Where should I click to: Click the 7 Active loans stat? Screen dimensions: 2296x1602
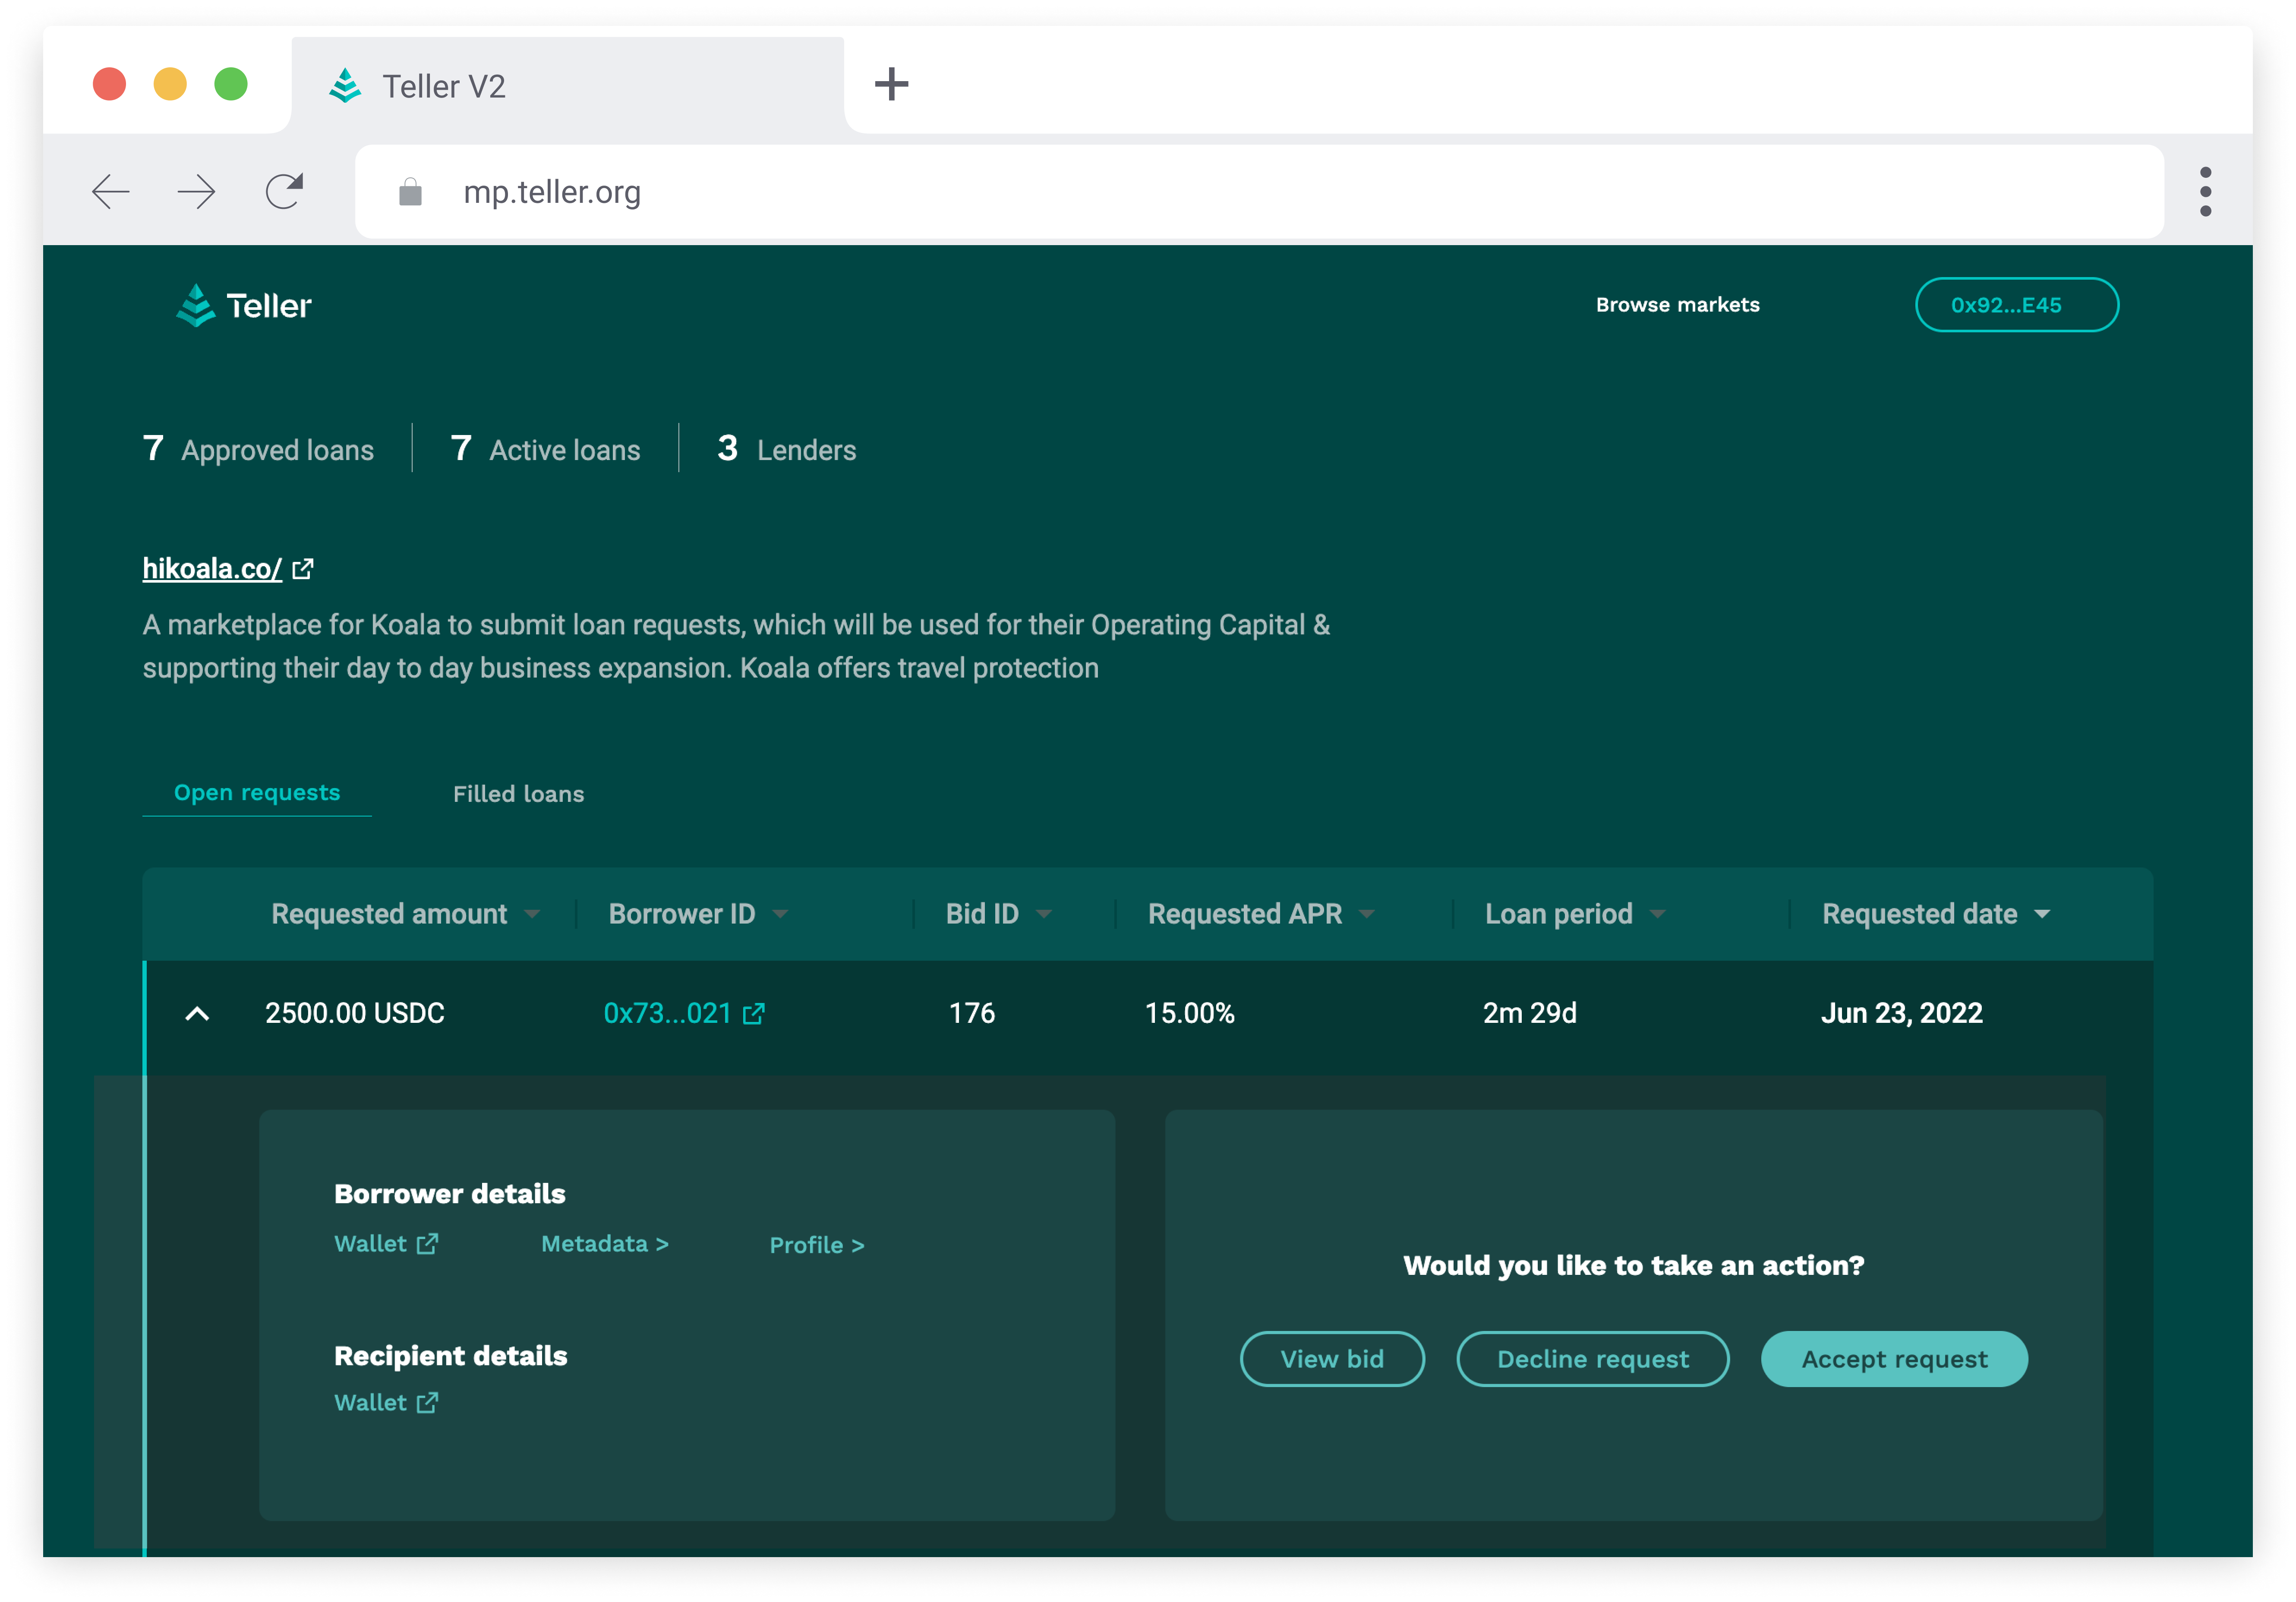point(545,449)
